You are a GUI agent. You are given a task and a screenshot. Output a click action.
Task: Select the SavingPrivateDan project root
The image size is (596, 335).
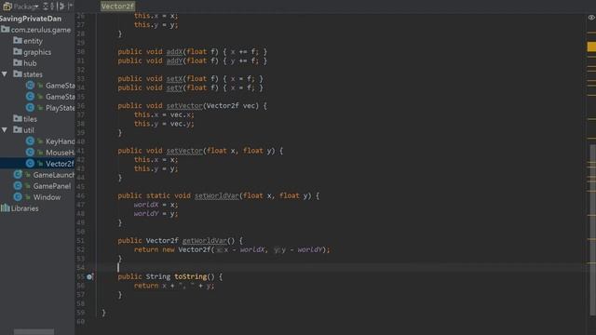tap(31, 19)
